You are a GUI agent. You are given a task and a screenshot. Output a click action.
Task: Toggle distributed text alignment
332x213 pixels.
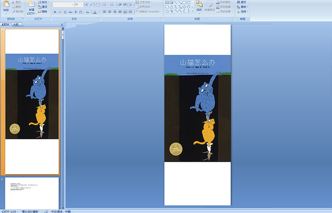pos(125,12)
